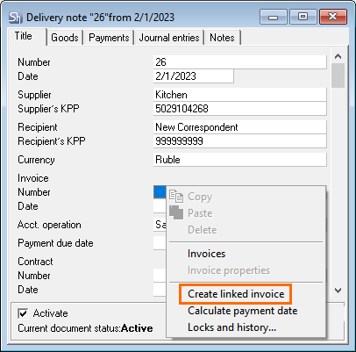Open the Payments tab
356x352 pixels.
[109, 38]
